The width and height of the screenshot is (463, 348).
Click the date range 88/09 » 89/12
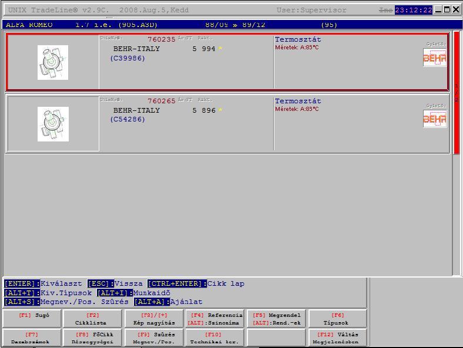[x=236, y=25]
